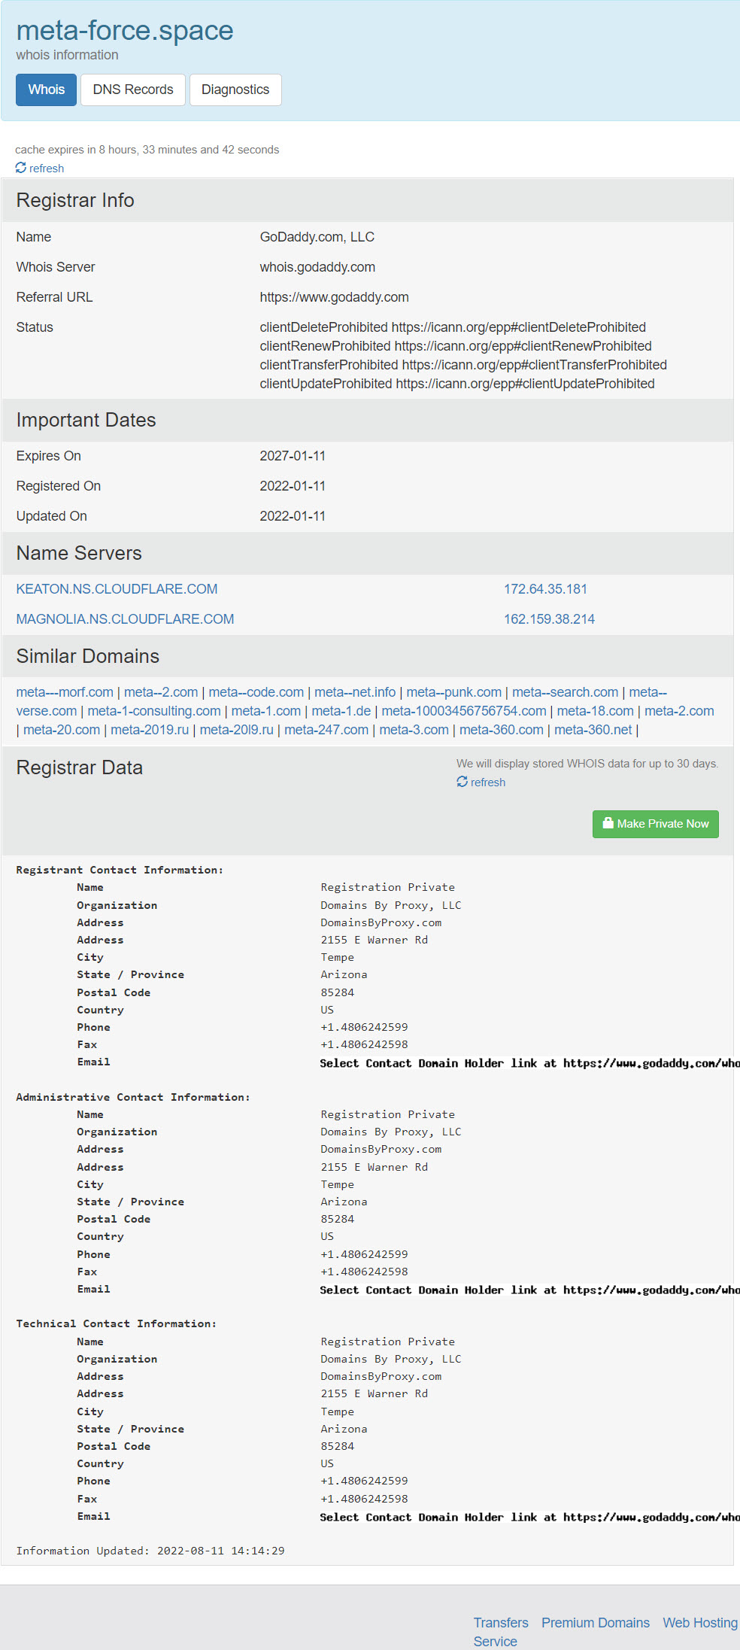Viewport: 740px width, 1650px height.
Task: Open similar domain meta-247.com
Action: (x=326, y=730)
